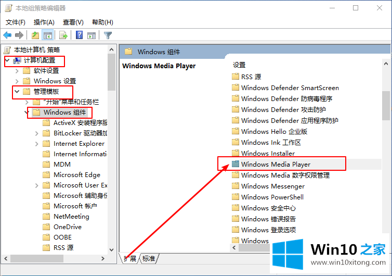Switch to the 标准 tab
This screenshot has height=276, width=392.
tap(149, 258)
